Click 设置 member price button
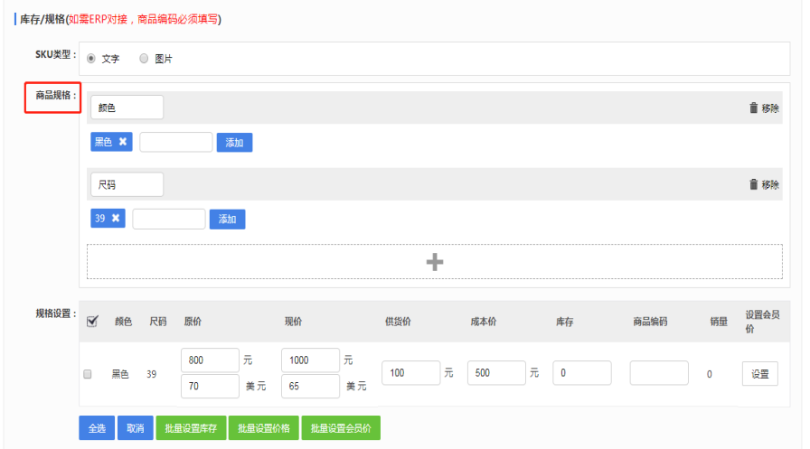The height and width of the screenshot is (449, 810). coord(759,373)
